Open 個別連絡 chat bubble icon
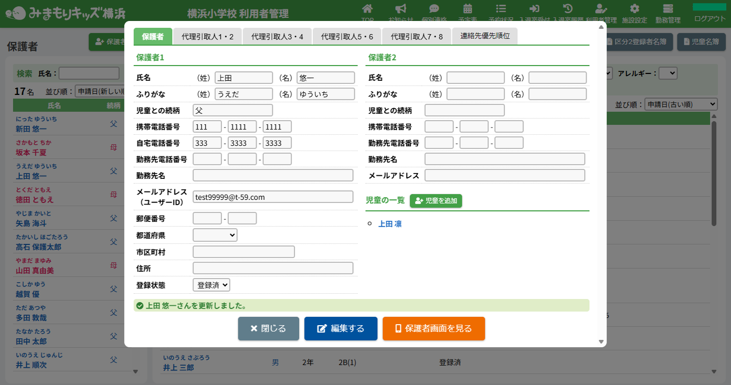This screenshot has width=731, height=385. click(434, 9)
